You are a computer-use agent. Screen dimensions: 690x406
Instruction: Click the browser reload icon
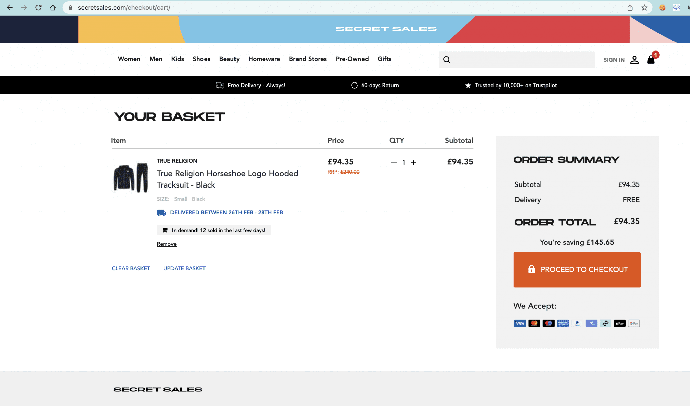coord(38,7)
